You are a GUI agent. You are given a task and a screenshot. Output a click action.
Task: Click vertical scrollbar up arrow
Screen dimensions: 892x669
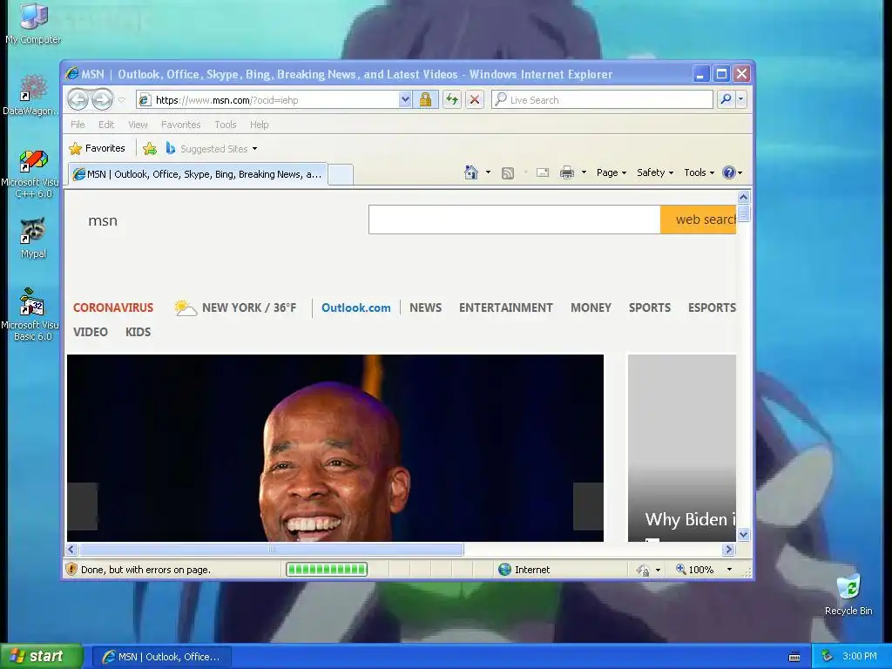(x=744, y=198)
